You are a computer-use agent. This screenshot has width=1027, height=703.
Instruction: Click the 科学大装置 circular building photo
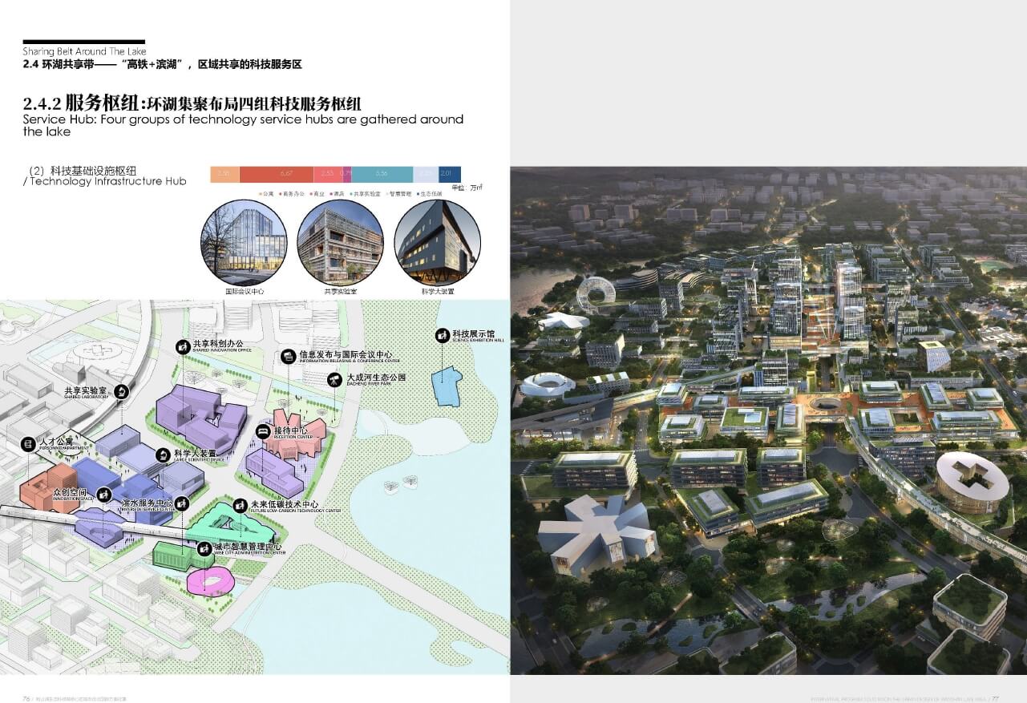[437, 242]
